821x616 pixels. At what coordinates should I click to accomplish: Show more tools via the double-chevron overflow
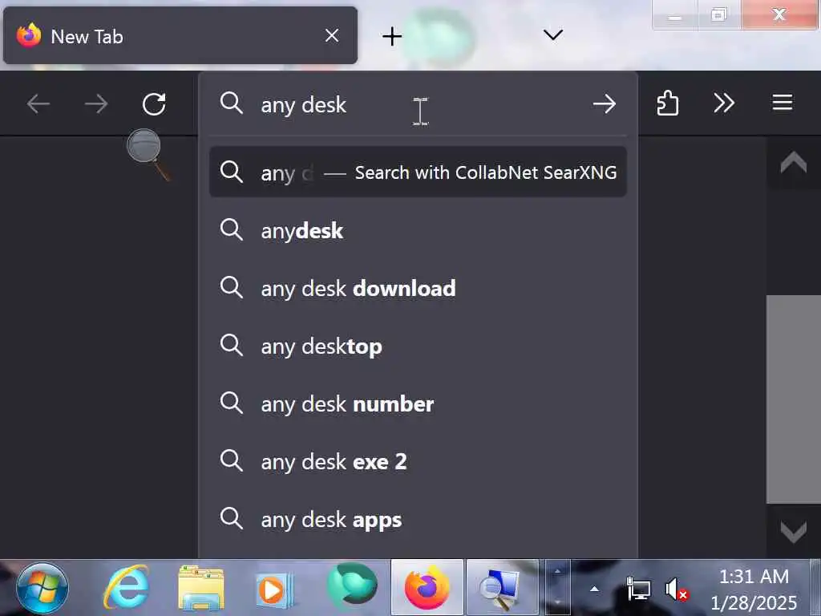724,103
